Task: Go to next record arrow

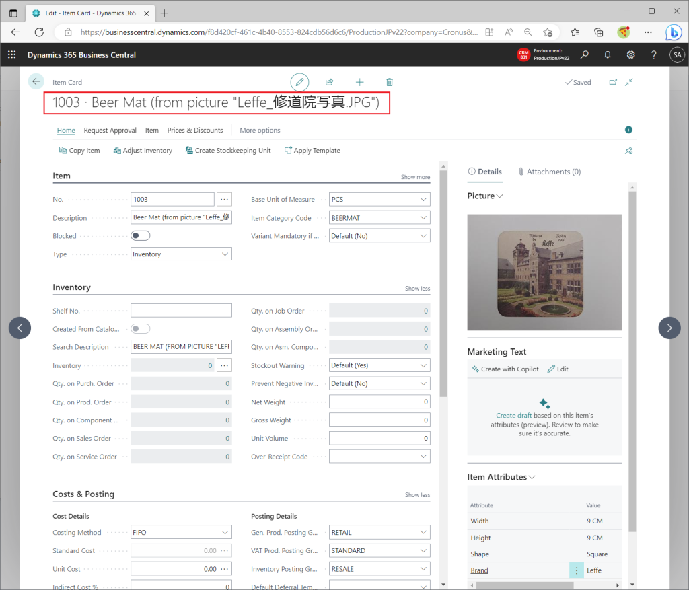Action: [x=669, y=328]
